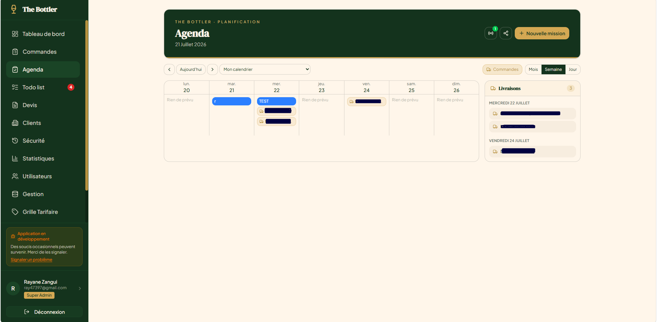Click the sam. 25 day header
Viewport: 657px width, 322px height.
pyautogui.click(x=411, y=88)
